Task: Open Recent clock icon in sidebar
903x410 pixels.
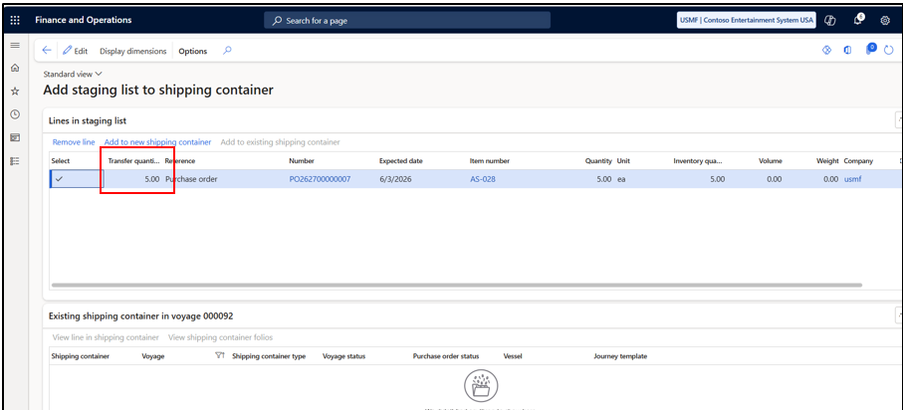Action: click(x=15, y=114)
